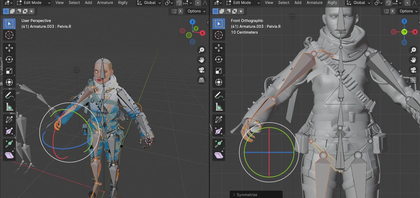Click the zoom magnifier icon in Front Orthographic viewport
This screenshot has width=420, height=198.
(413, 50)
